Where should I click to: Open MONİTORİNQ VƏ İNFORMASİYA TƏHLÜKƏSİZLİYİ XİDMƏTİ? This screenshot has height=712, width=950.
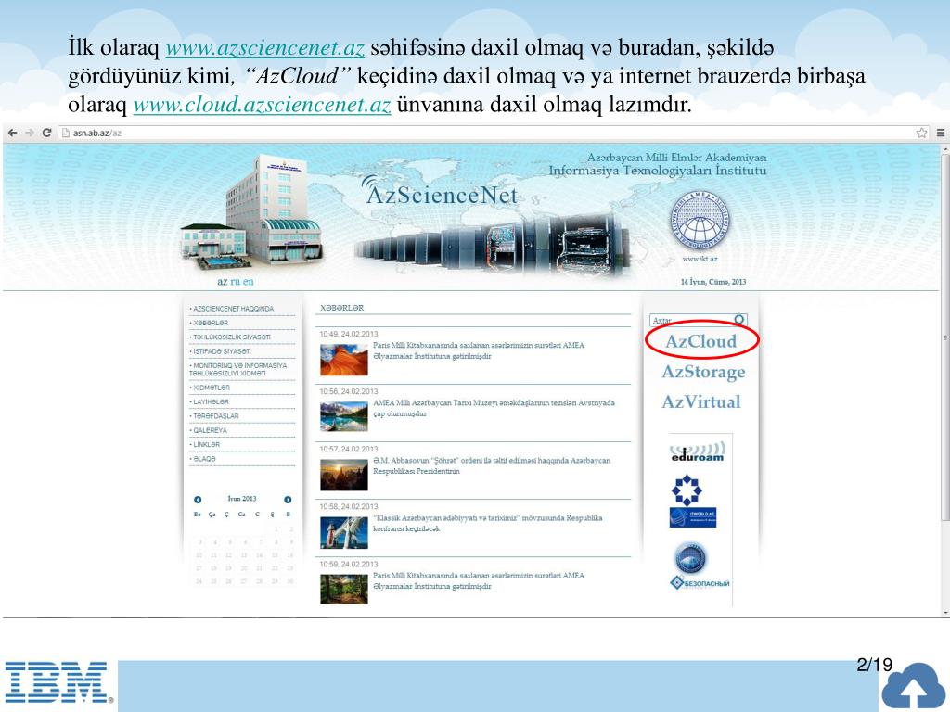[x=238, y=370]
